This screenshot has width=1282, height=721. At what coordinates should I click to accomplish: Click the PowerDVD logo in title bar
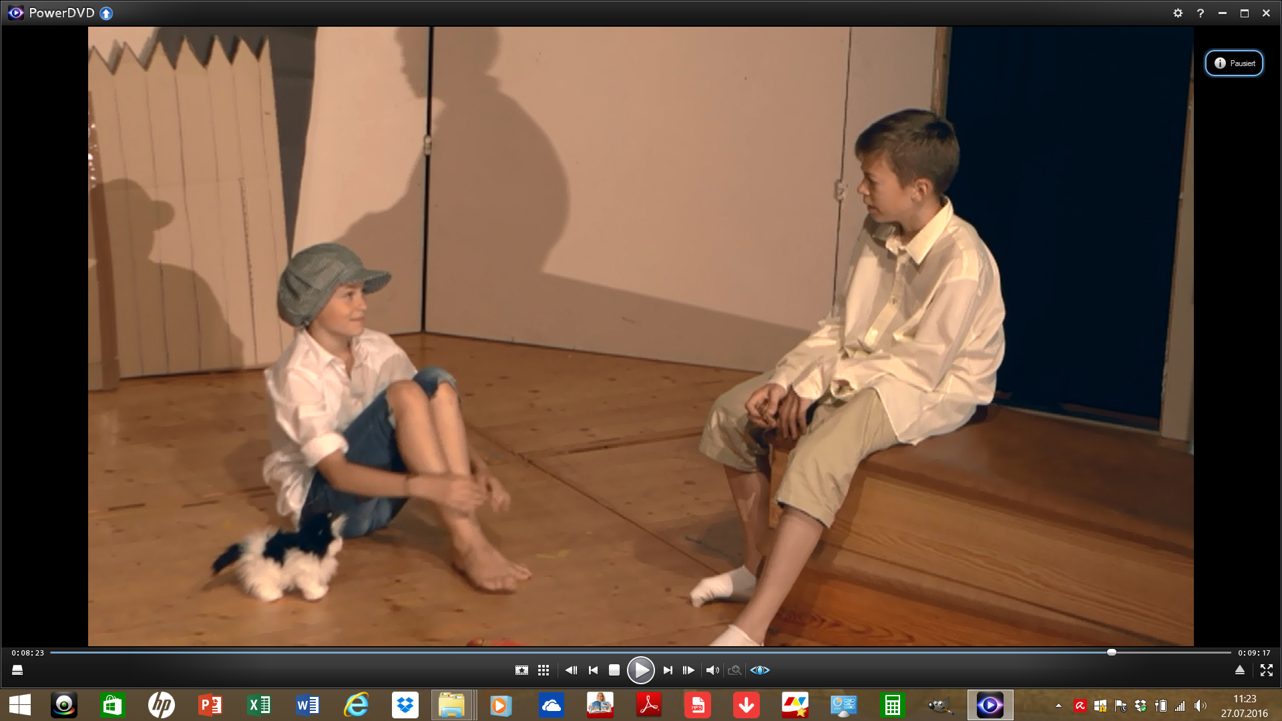15,13
